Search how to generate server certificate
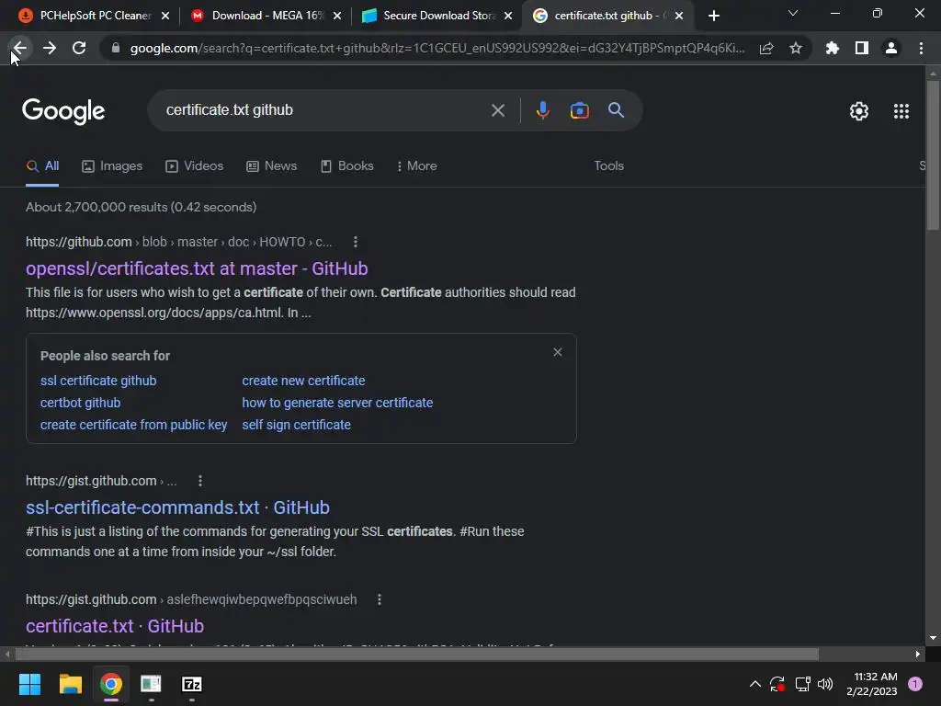The width and height of the screenshot is (941, 706). (337, 403)
